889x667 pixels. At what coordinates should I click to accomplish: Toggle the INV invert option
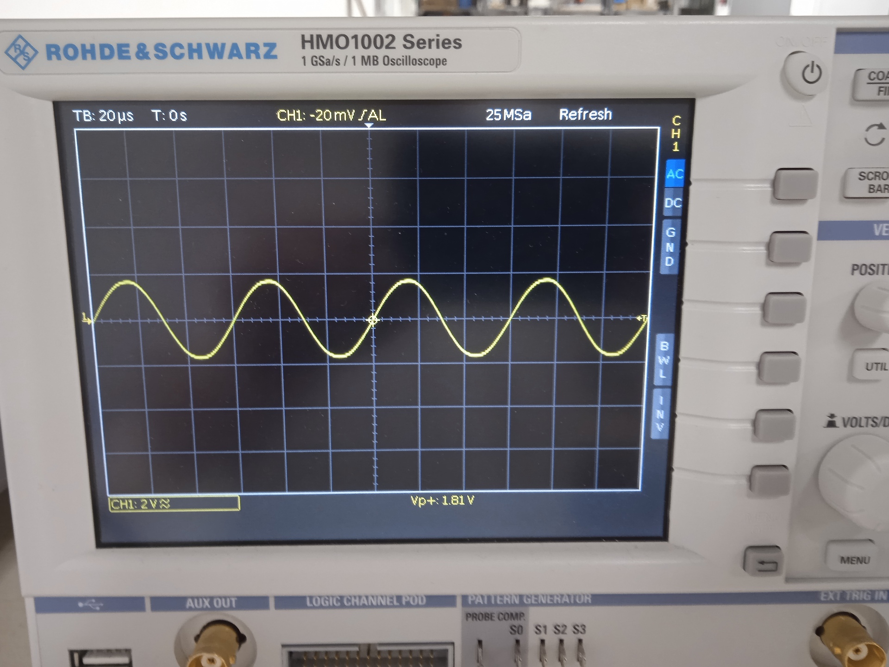pos(661,413)
